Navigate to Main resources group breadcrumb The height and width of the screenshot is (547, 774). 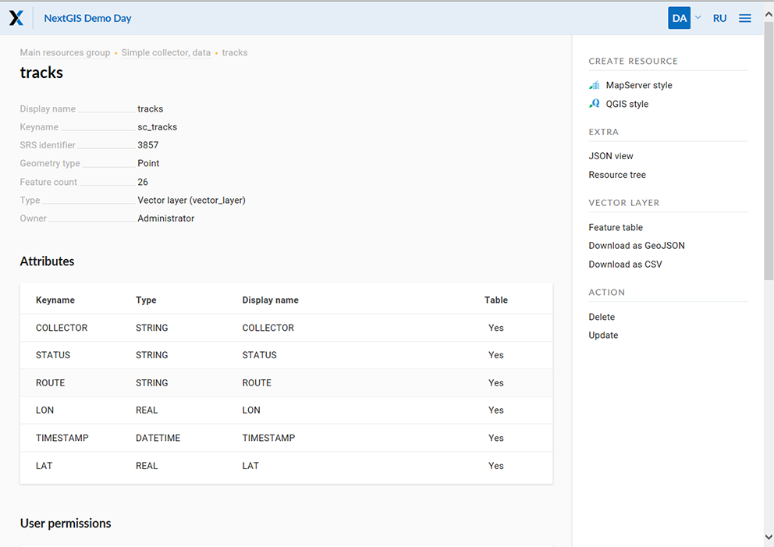pyautogui.click(x=65, y=52)
